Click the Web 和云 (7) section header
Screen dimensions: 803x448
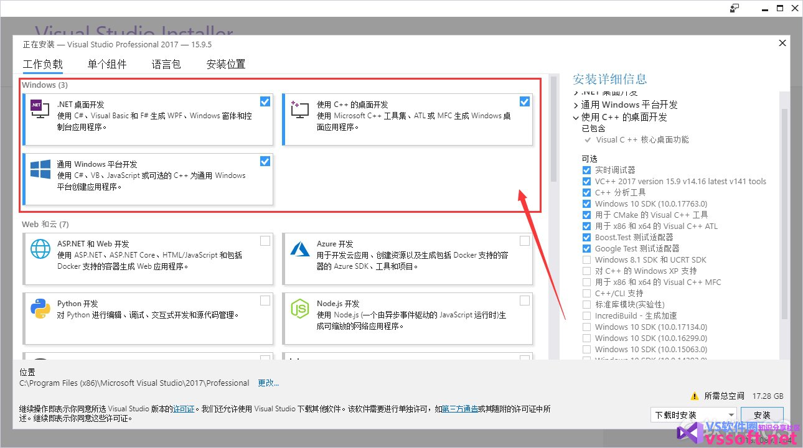pos(45,224)
